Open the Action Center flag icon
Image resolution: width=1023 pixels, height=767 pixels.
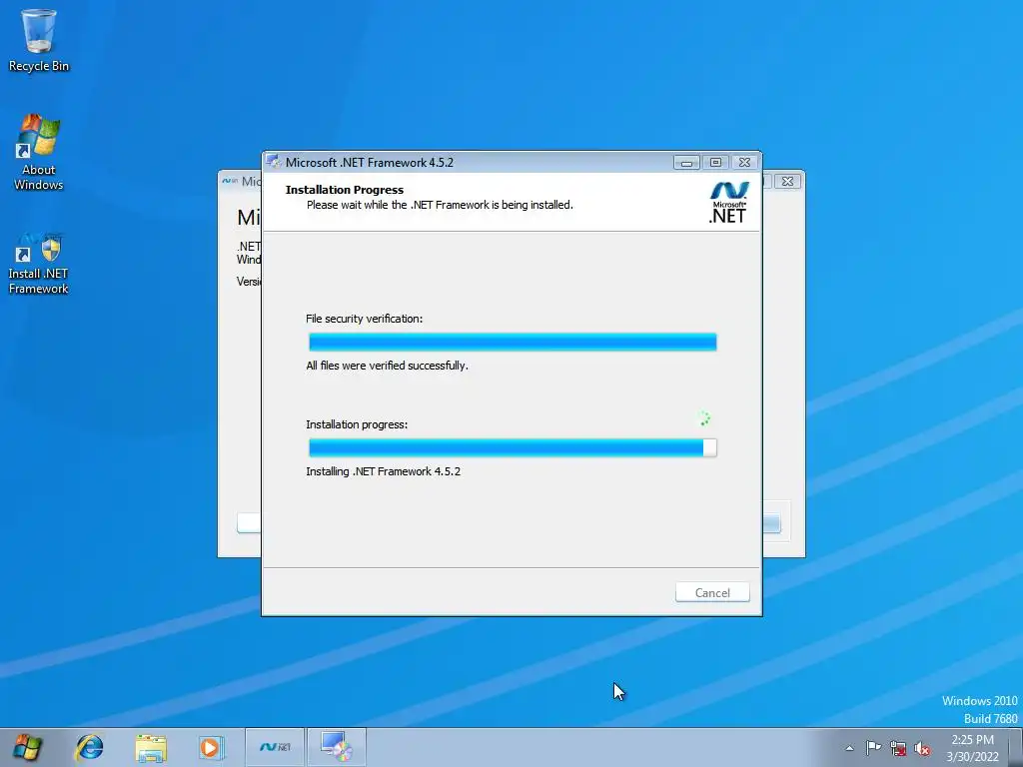[873, 748]
